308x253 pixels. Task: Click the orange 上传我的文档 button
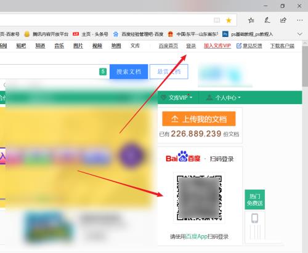tap(199, 119)
